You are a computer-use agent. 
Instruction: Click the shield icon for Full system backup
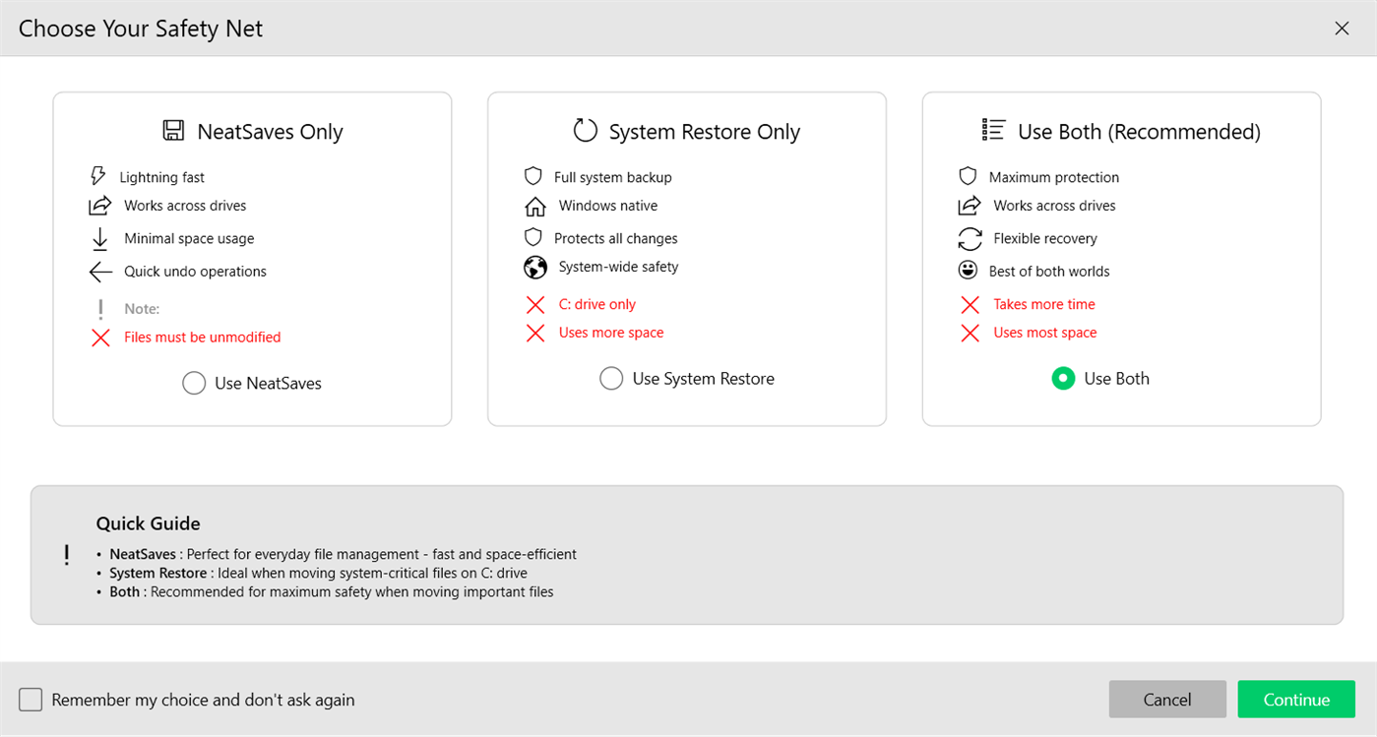[532, 176]
